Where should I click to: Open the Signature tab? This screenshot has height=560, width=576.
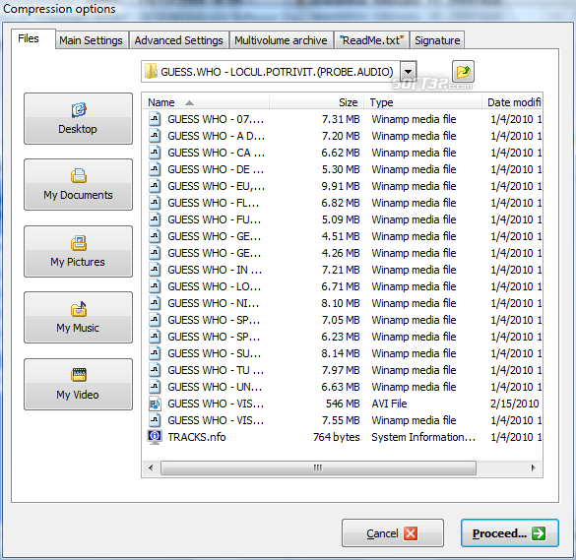(437, 40)
